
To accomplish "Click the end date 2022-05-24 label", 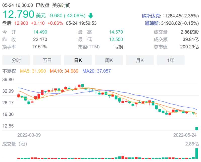I will tap(185, 135).
